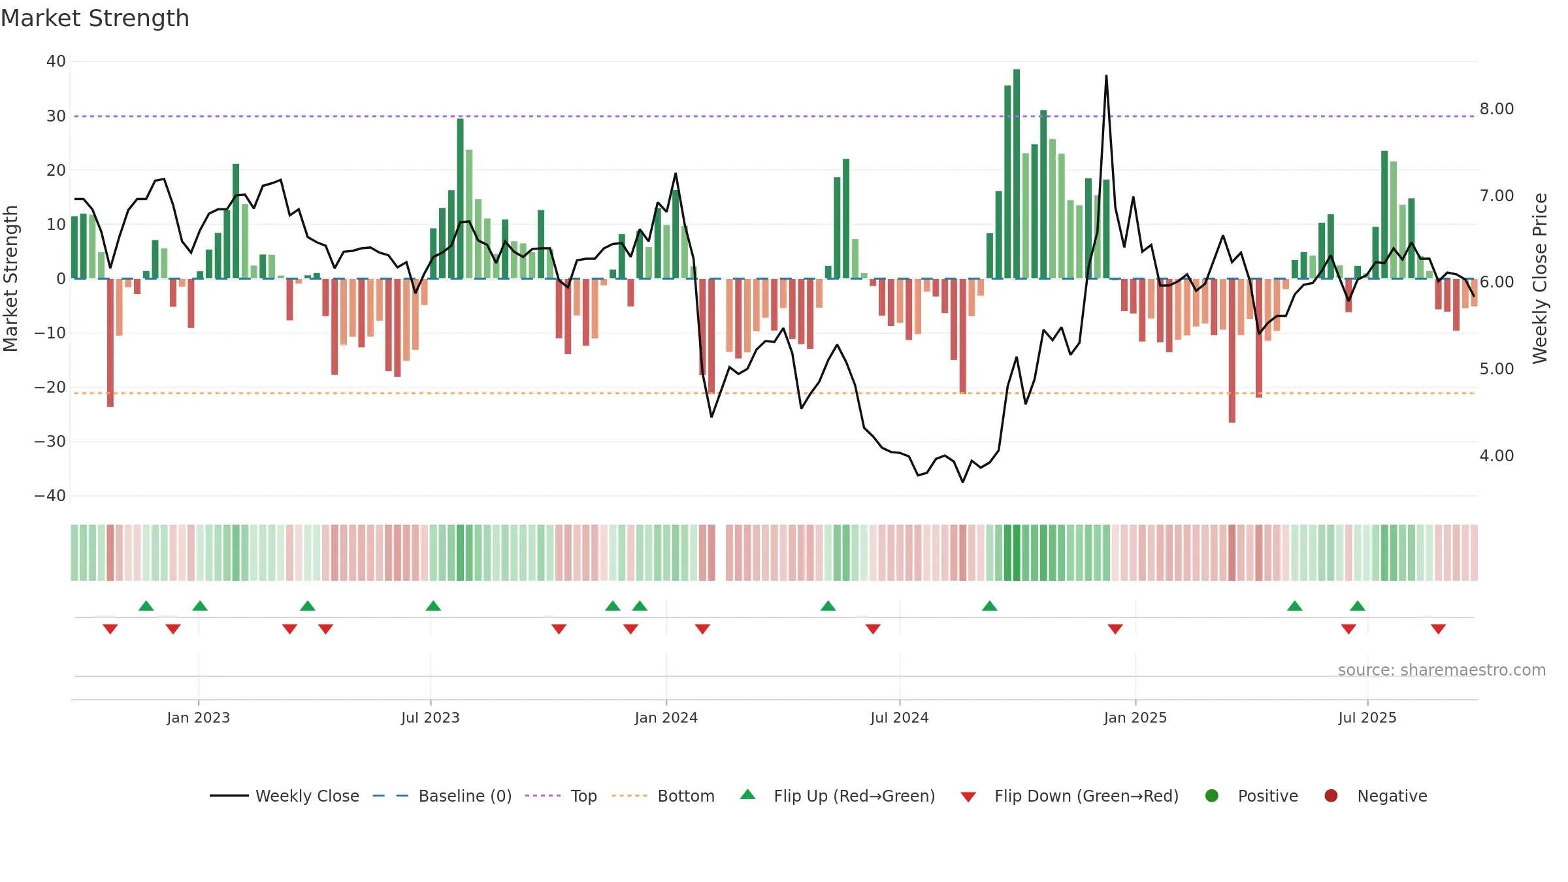
Task: Click the Market Strength chart title
Action: tap(95, 18)
